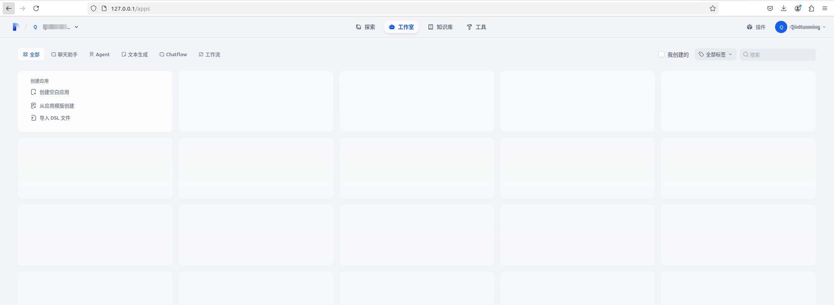Open the browser hamburger menu
This screenshot has width=834, height=305.
point(825,8)
